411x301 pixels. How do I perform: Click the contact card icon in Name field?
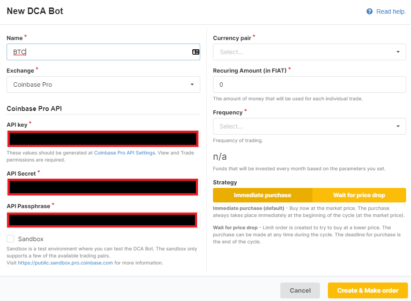[x=195, y=52]
